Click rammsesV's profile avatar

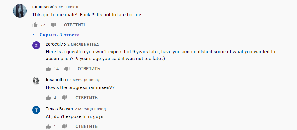click(19, 11)
